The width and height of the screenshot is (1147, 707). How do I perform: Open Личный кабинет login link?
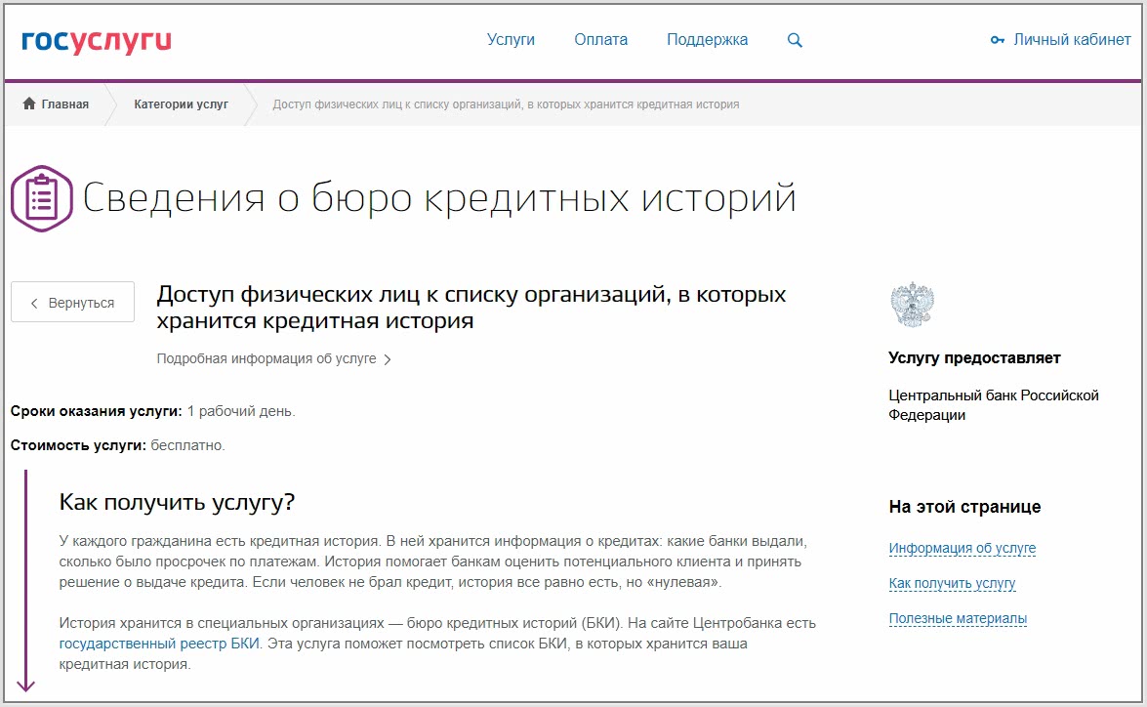tap(1072, 40)
